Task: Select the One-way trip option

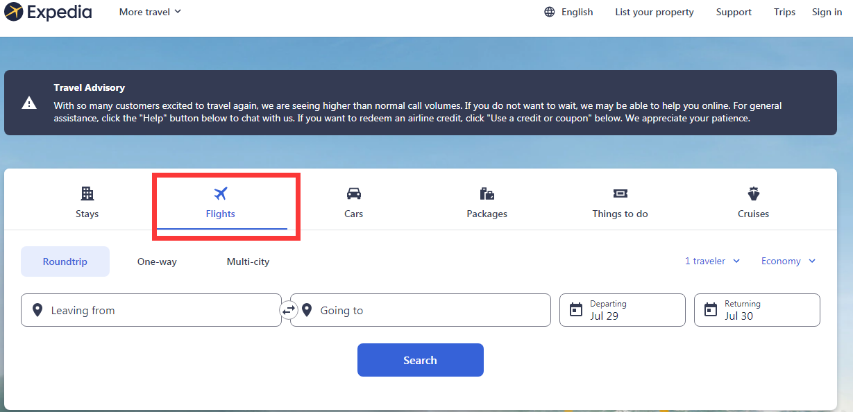Action: point(157,261)
